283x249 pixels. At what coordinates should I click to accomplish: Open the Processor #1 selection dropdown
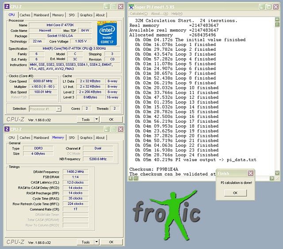click(x=58, y=109)
